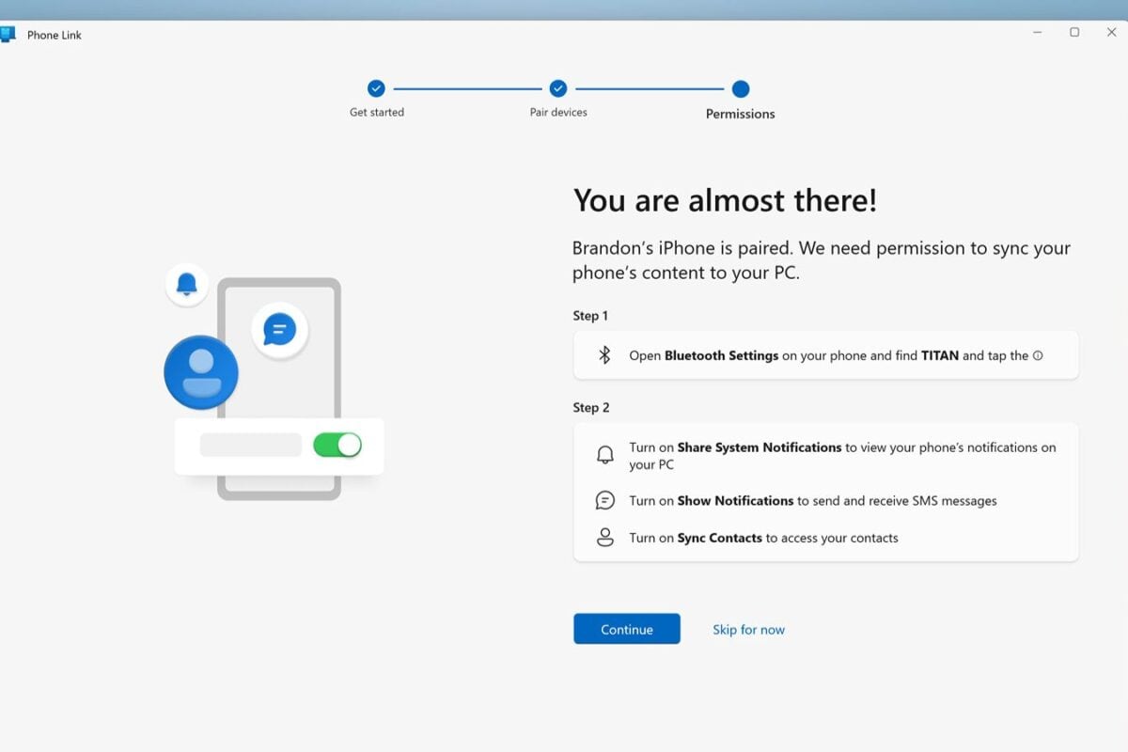Click the 'Show Notifications' instruction text
Screen dimensions: 1128x752
pyautogui.click(x=813, y=501)
